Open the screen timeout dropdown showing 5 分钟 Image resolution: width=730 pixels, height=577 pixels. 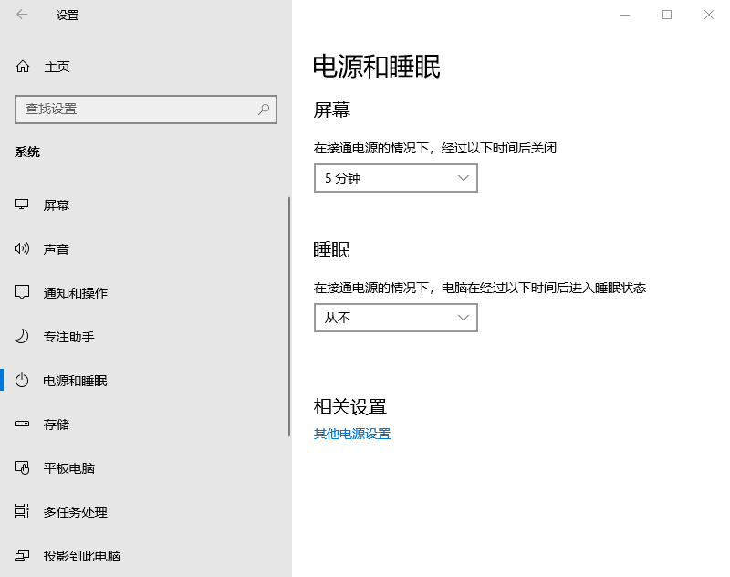tap(395, 177)
